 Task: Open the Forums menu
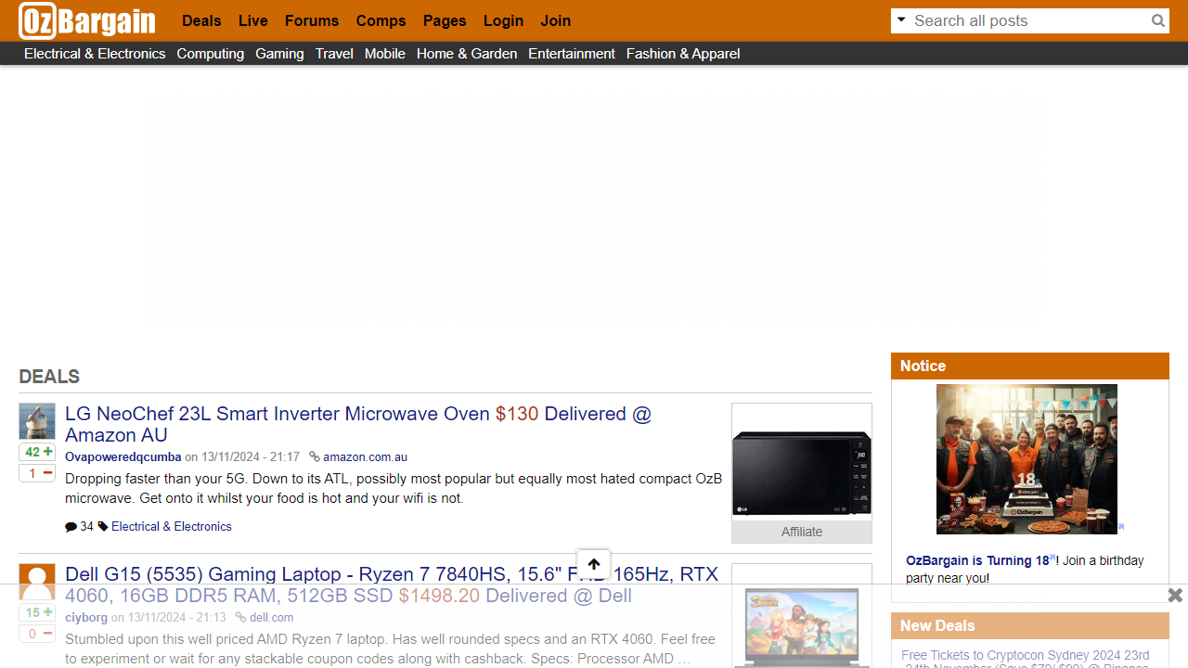312,20
